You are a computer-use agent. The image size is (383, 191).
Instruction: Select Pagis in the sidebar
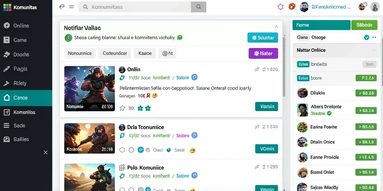coord(26,69)
